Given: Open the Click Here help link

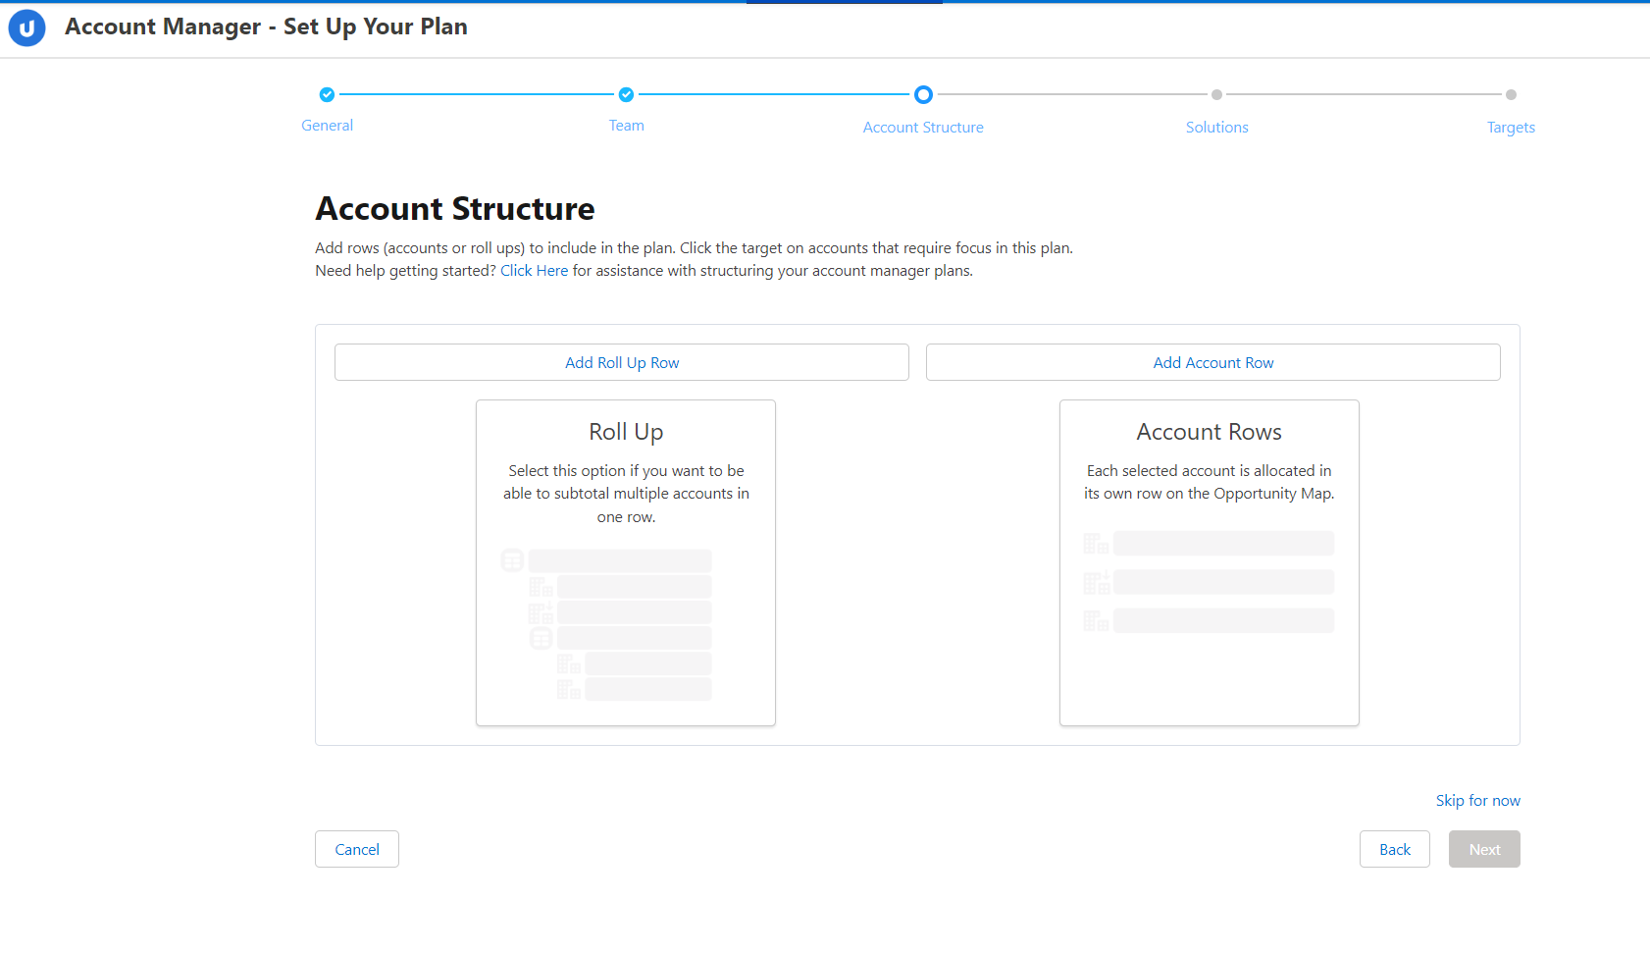Looking at the screenshot, I should 534,271.
